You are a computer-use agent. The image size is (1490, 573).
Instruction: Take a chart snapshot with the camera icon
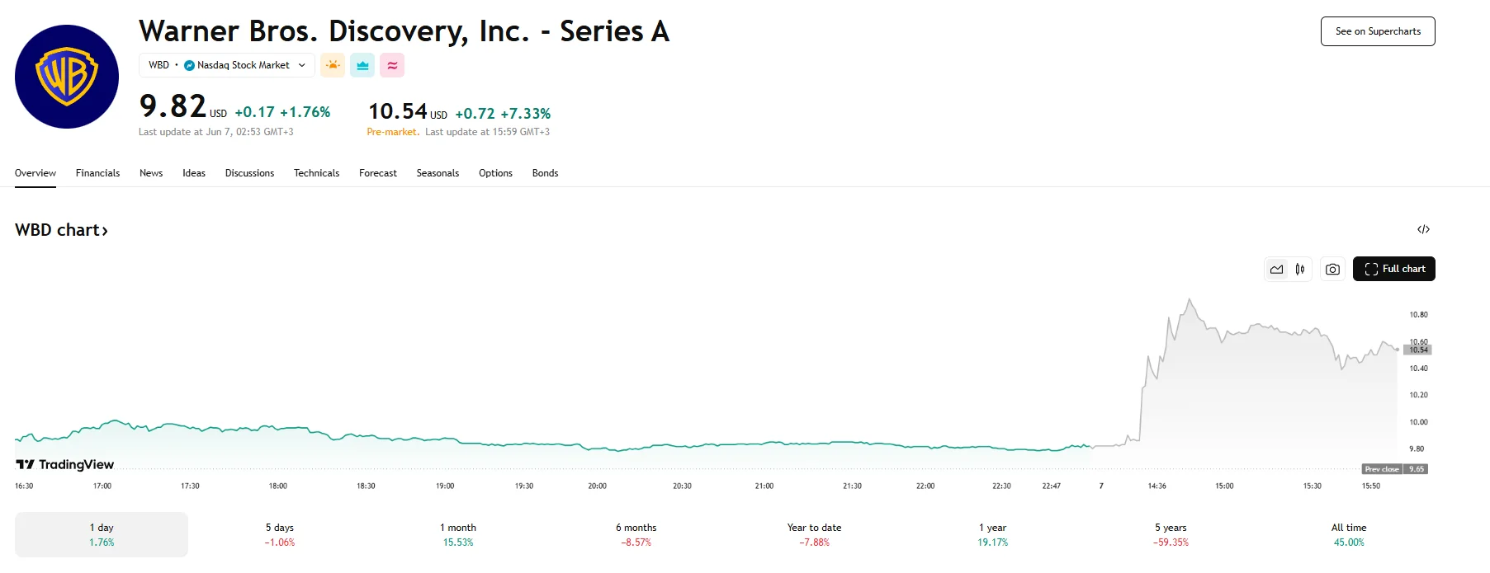[1332, 268]
